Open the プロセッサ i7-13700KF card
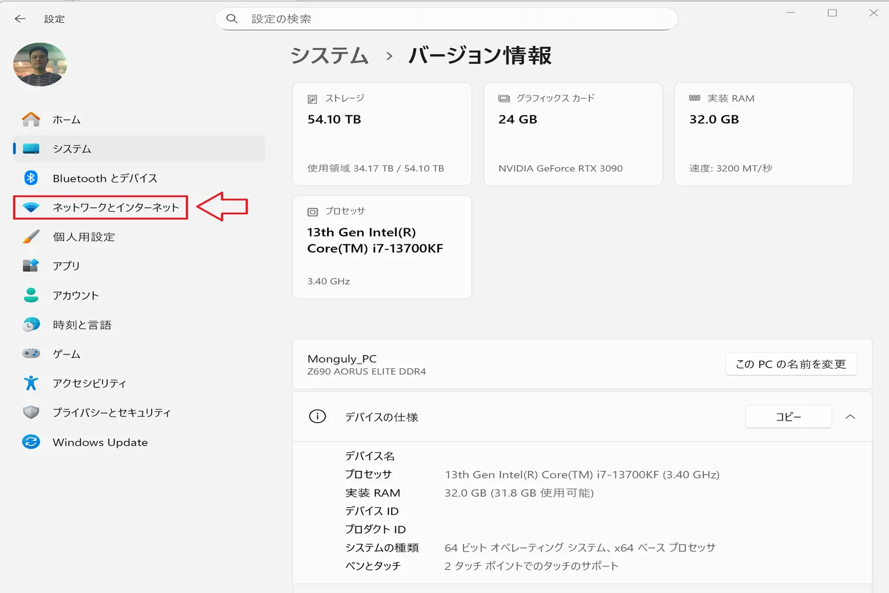The height and width of the screenshot is (593, 889). point(382,247)
